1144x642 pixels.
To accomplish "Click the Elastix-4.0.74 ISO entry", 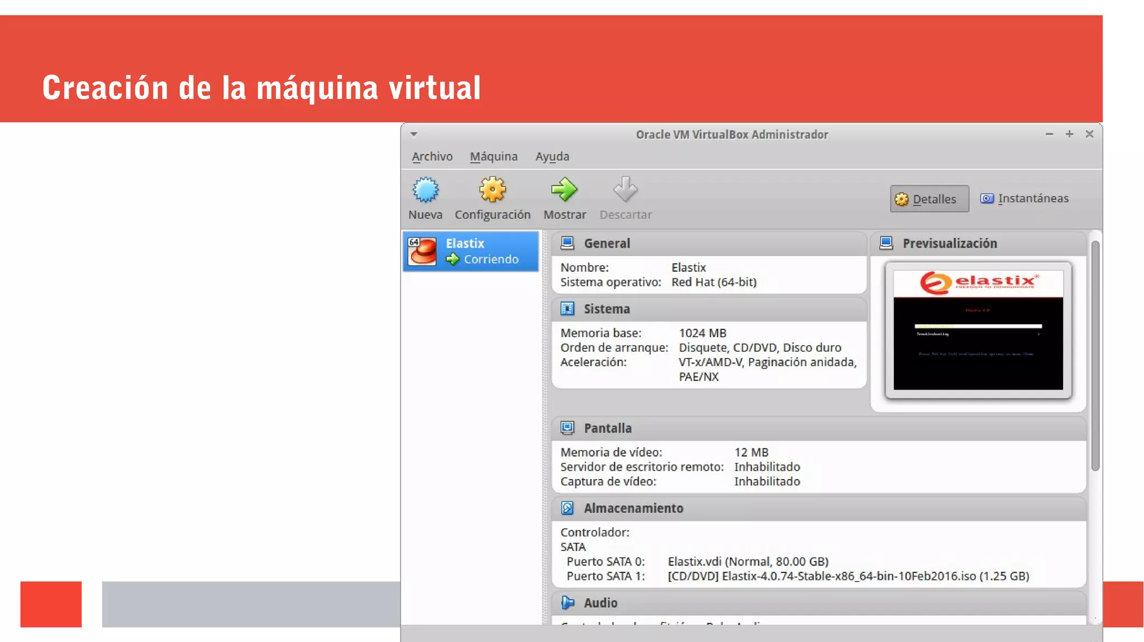I will 849,576.
